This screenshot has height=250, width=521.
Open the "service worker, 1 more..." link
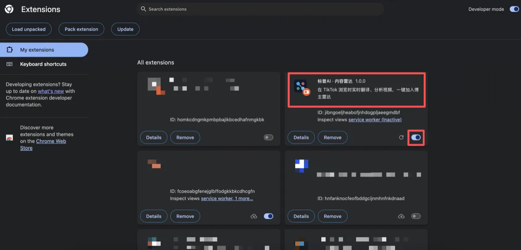[x=227, y=198]
